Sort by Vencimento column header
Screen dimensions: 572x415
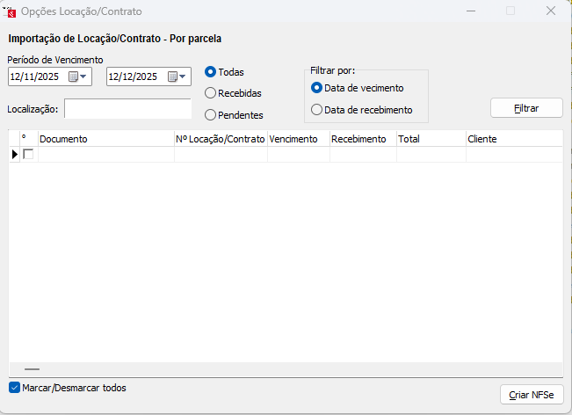298,139
